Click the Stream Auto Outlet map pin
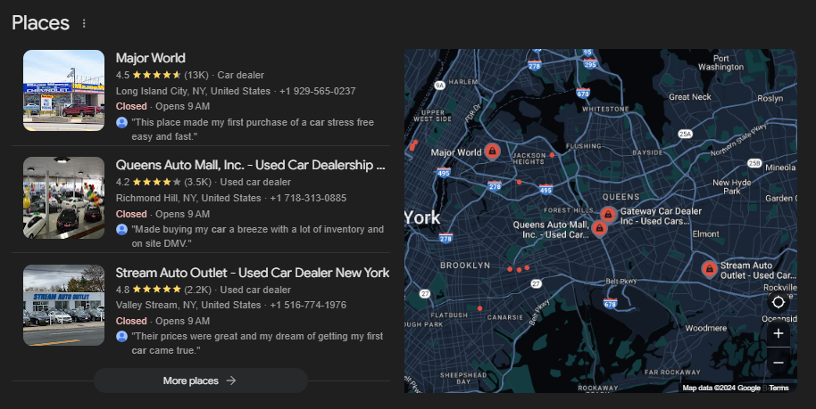816x409 pixels. 709,268
